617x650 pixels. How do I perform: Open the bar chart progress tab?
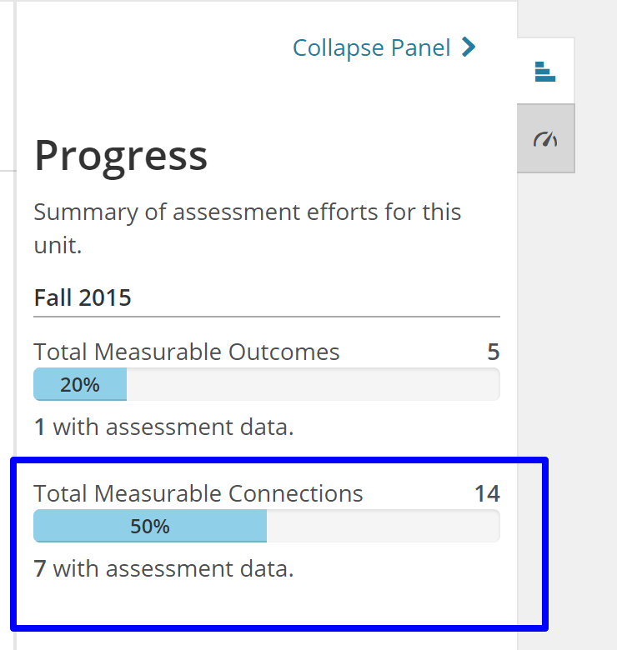(545, 72)
